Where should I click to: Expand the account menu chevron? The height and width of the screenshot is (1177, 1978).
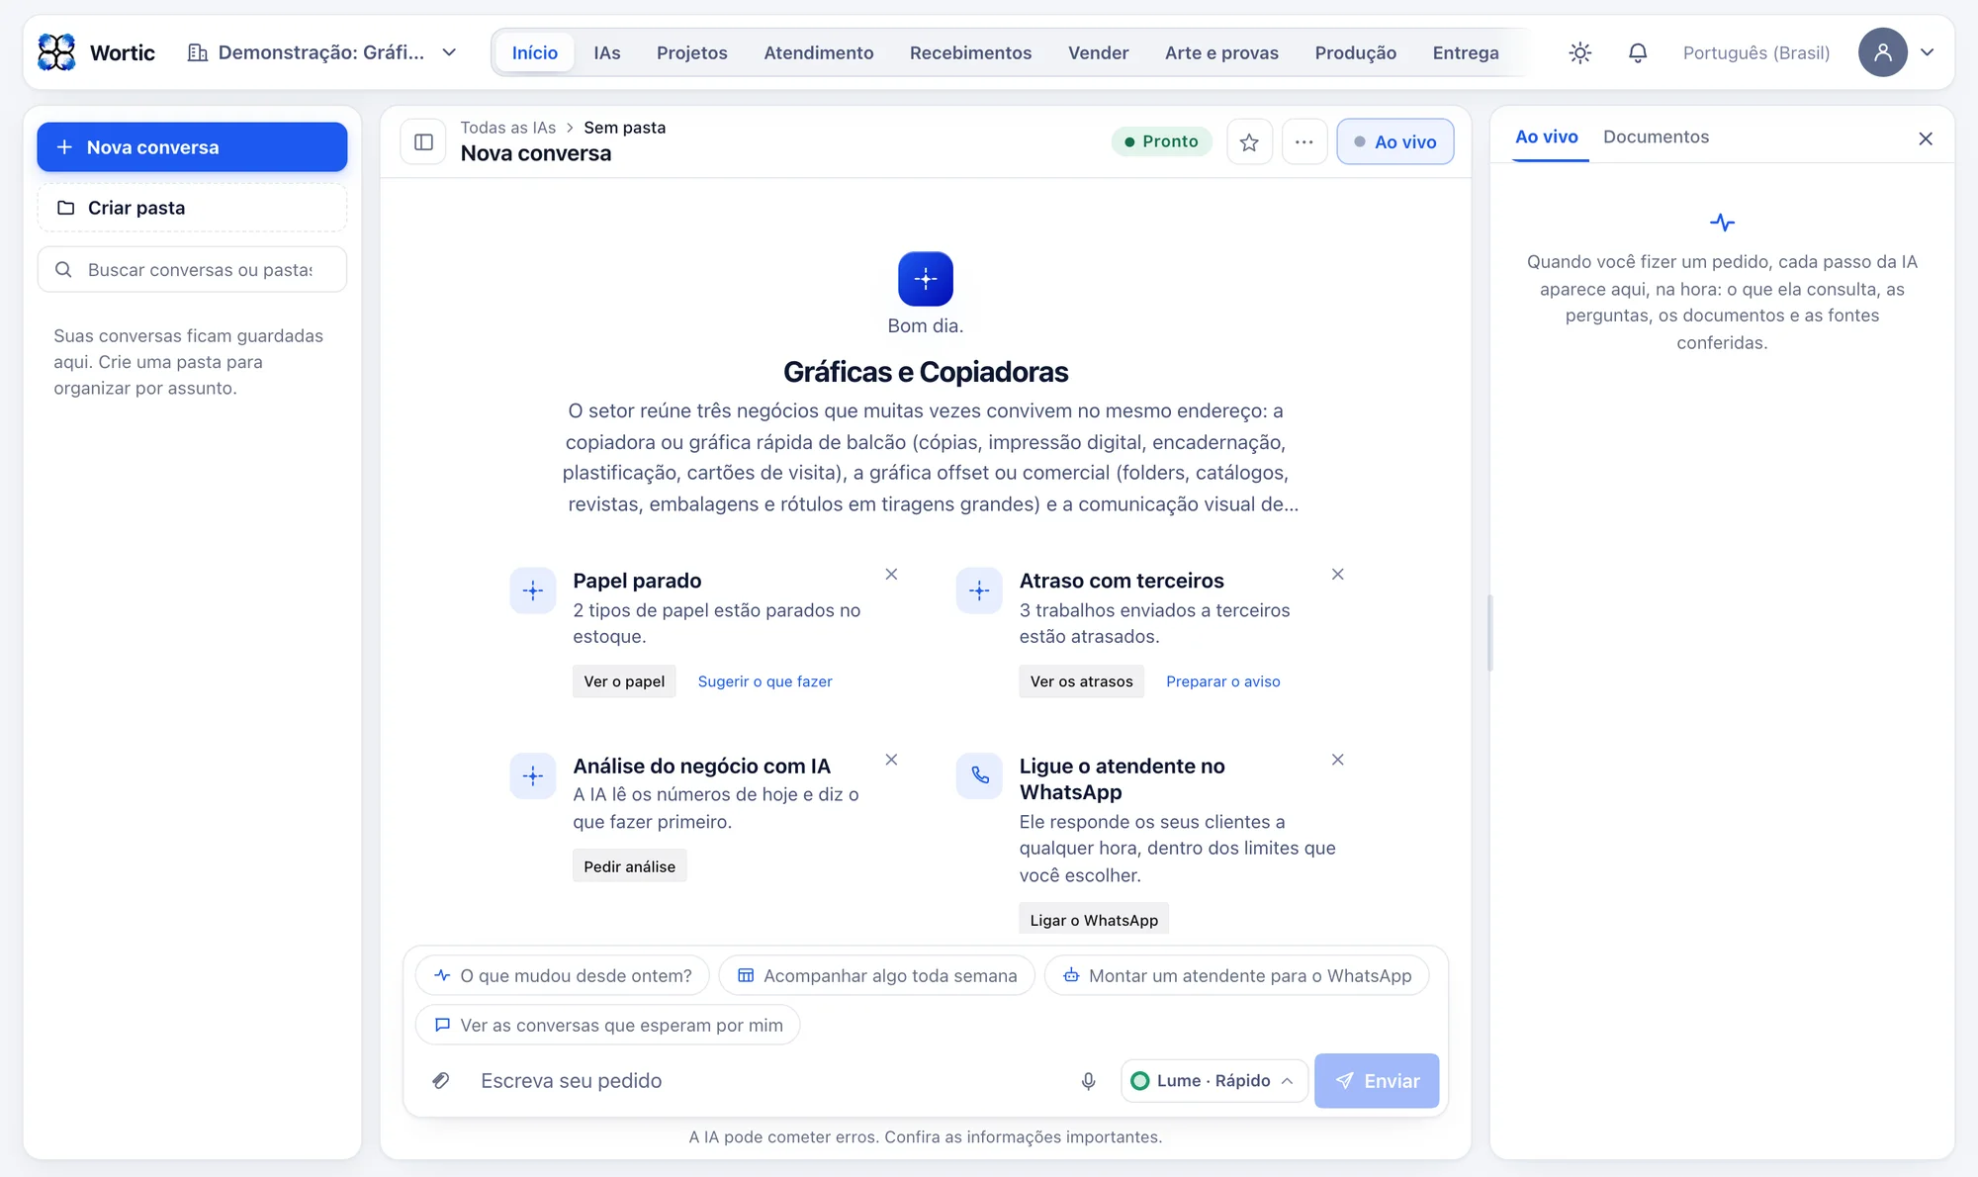tap(1927, 52)
